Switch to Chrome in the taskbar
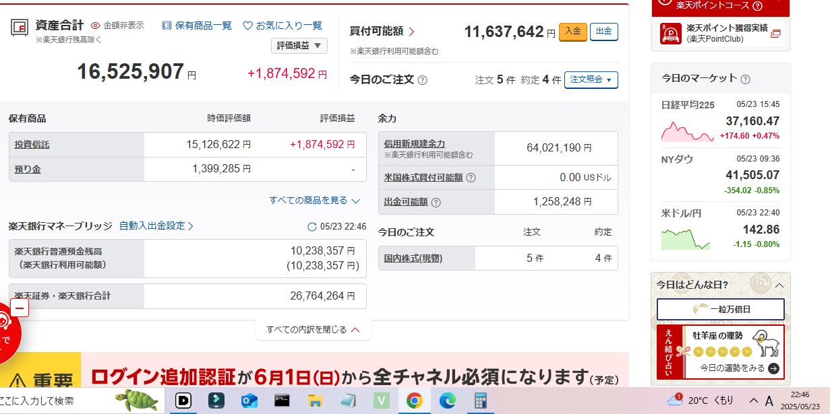The height and width of the screenshot is (414, 830). (x=414, y=401)
